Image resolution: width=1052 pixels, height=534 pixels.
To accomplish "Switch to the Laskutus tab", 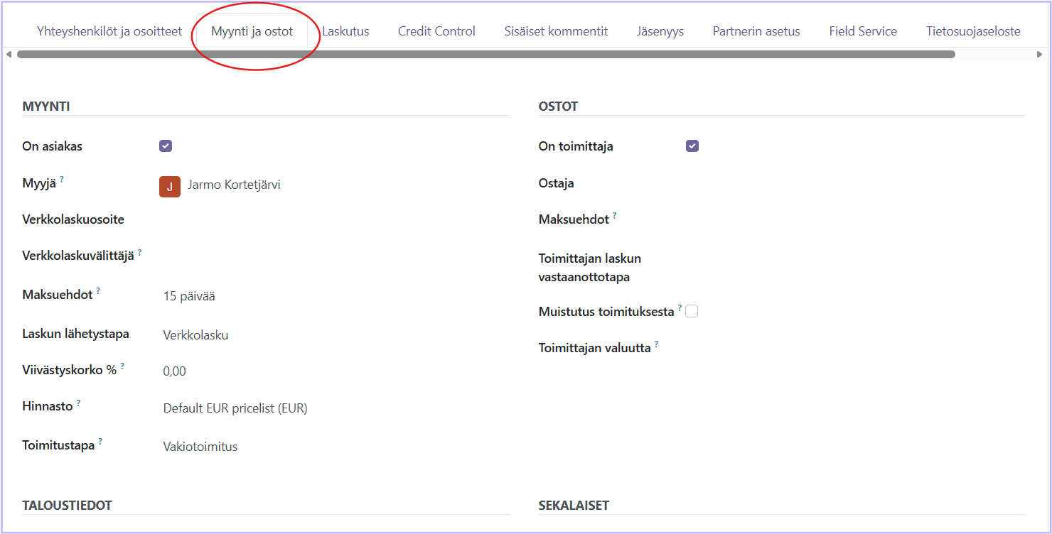I will coord(345,31).
